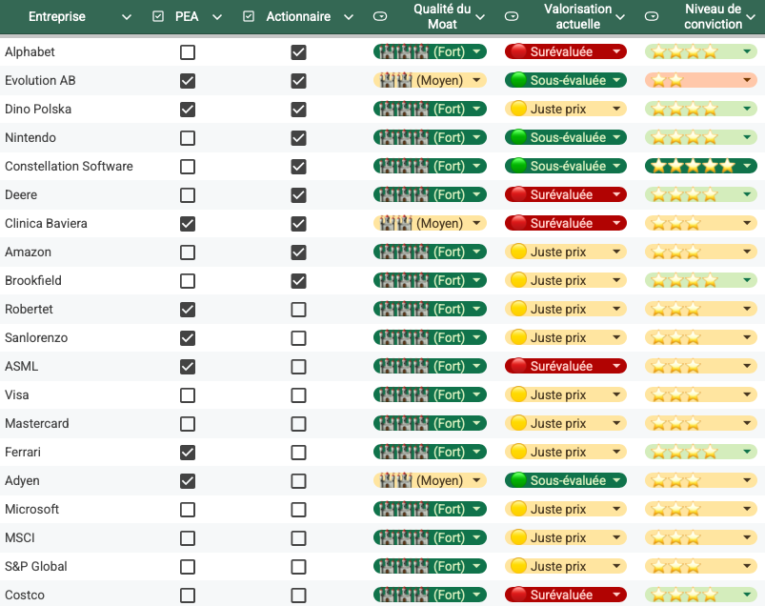Image resolution: width=765 pixels, height=606 pixels.
Task: Uncheck the Actionnaire box for Alphabet
Action: tap(298, 52)
